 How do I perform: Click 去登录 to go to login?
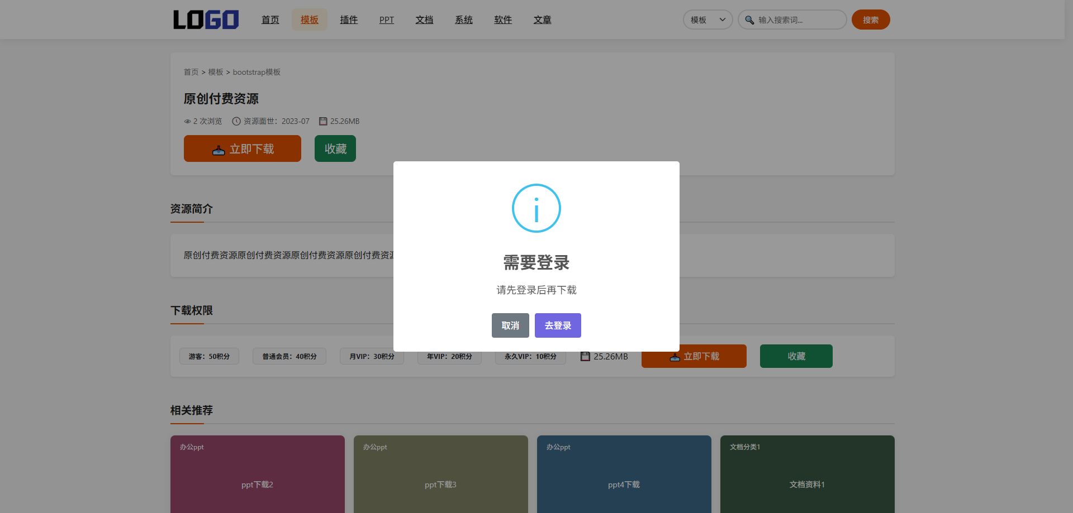pos(558,325)
